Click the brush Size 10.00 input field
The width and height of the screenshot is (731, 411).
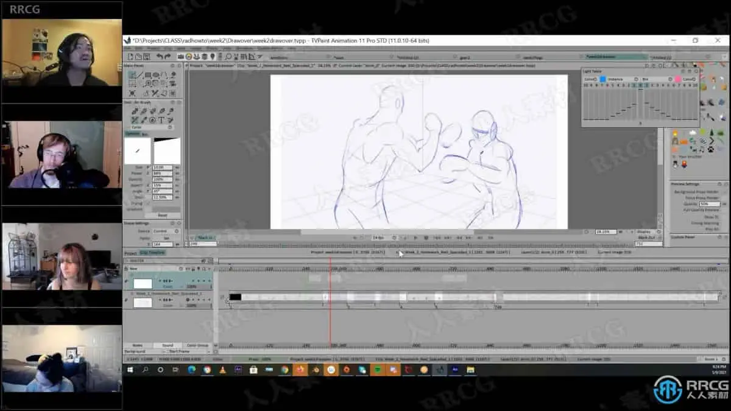tap(163, 167)
